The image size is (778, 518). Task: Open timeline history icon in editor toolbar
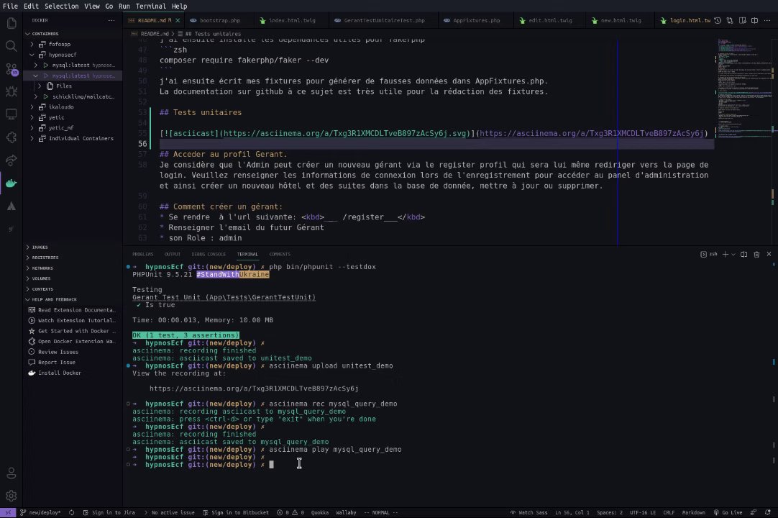coord(718,20)
